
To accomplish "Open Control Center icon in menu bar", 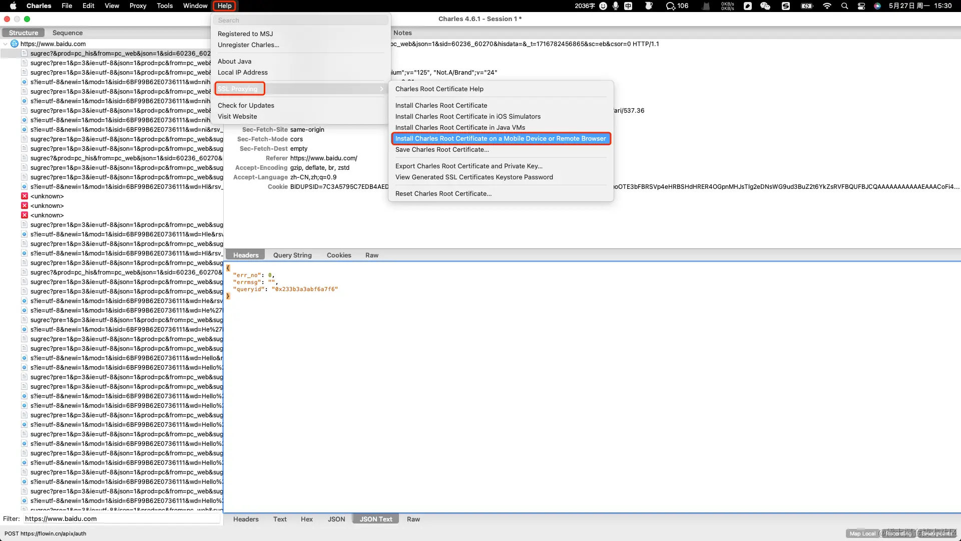I will pyautogui.click(x=861, y=6).
